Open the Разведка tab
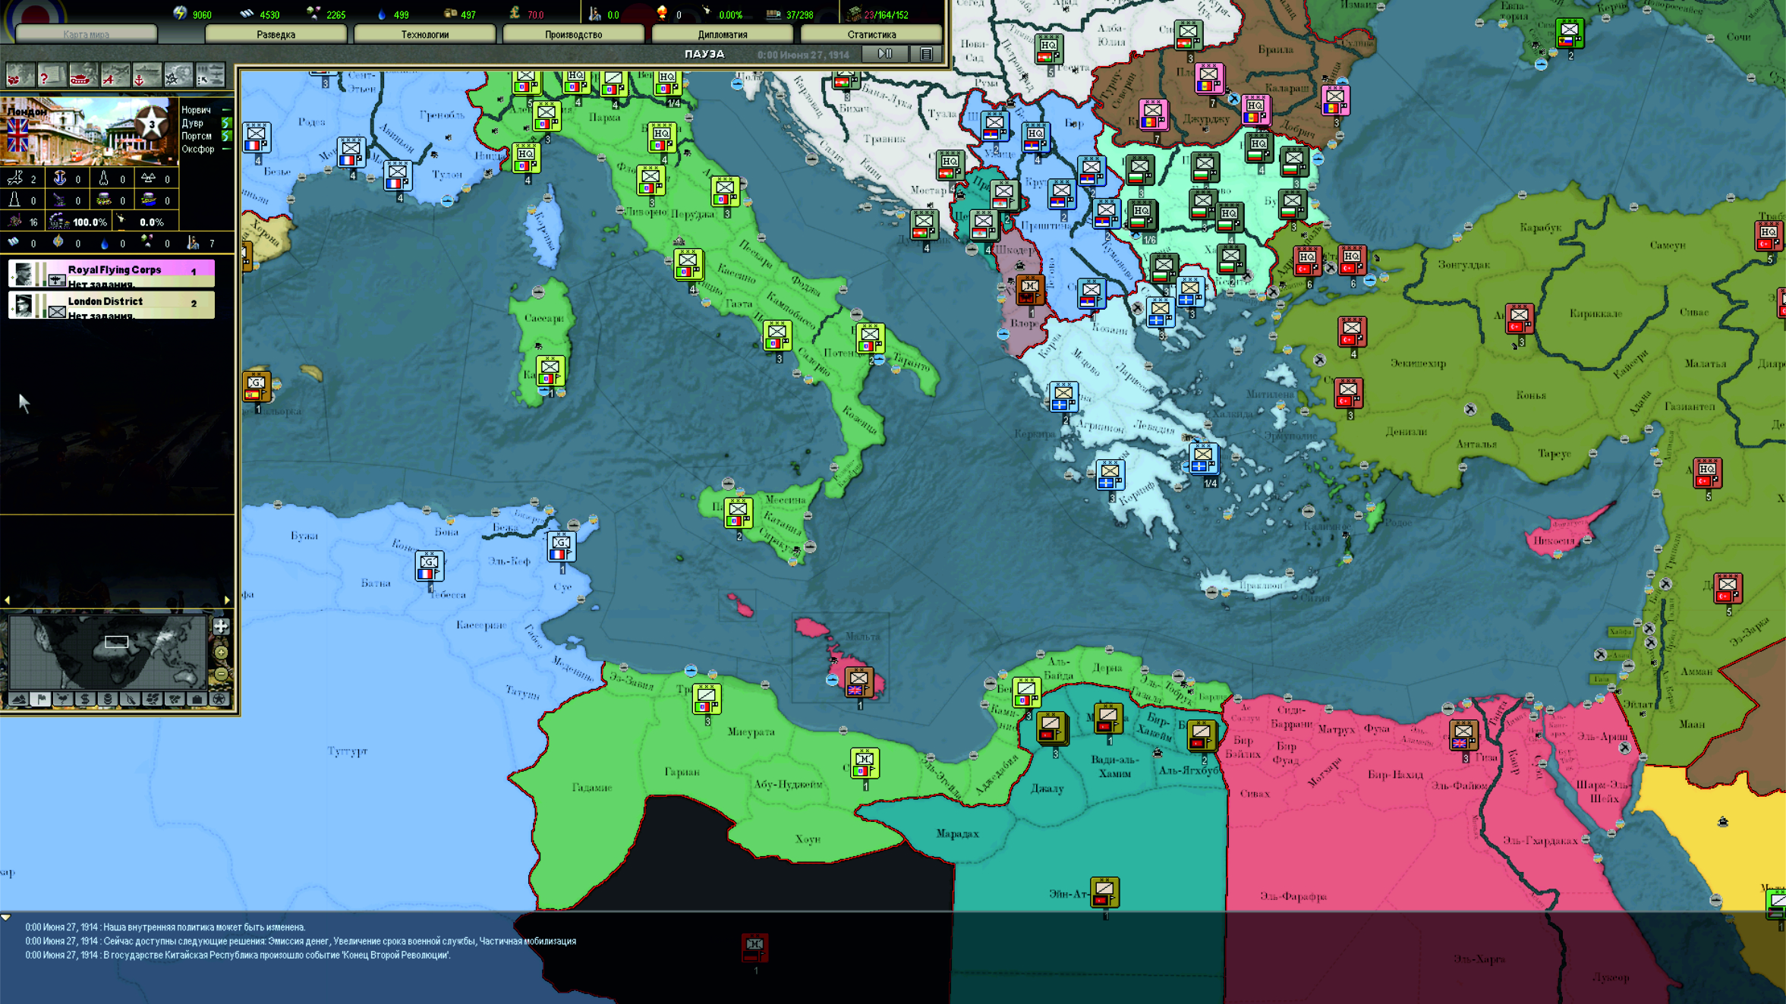1786x1004 pixels. tap(276, 35)
